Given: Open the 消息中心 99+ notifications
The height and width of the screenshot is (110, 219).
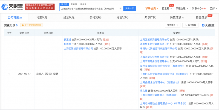Looking at the screenshot, I should tap(199, 8).
